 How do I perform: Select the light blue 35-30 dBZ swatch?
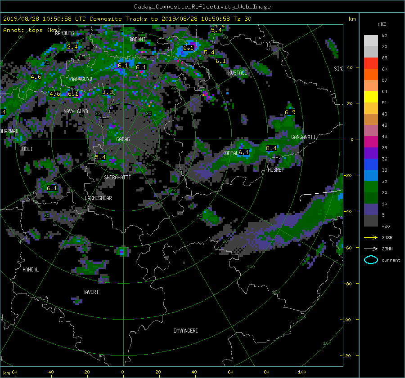[x=371, y=176]
